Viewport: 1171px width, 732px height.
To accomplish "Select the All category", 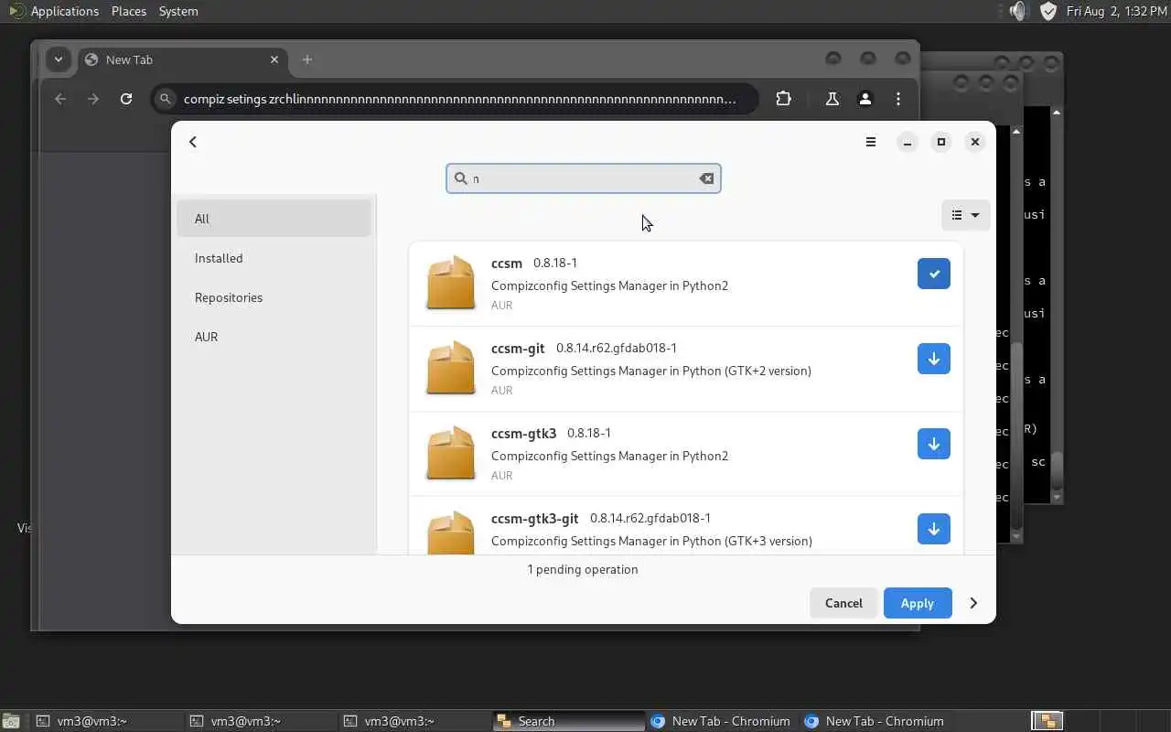I will (x=274, y=219).
